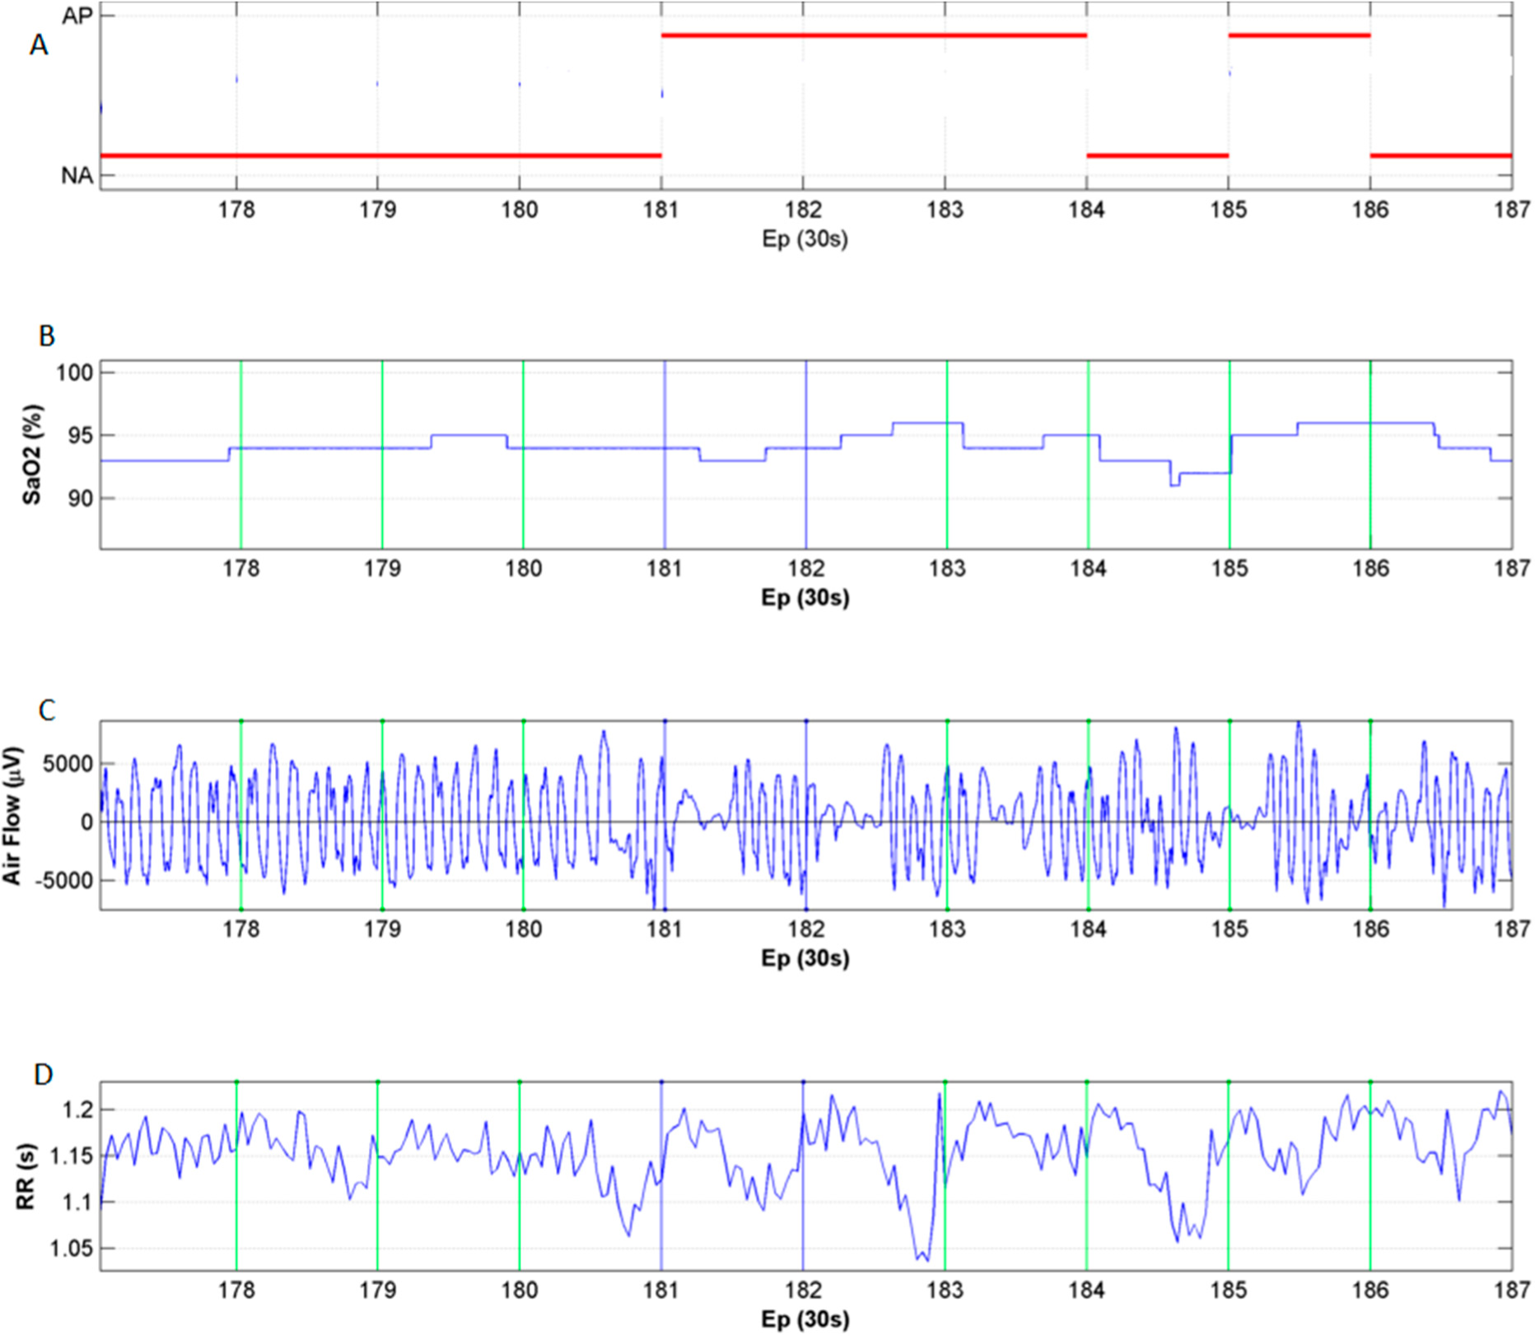1535x1336 pixels.
Task: Click the Ep (30s) label under RR plot
Action: (805, 1320)
